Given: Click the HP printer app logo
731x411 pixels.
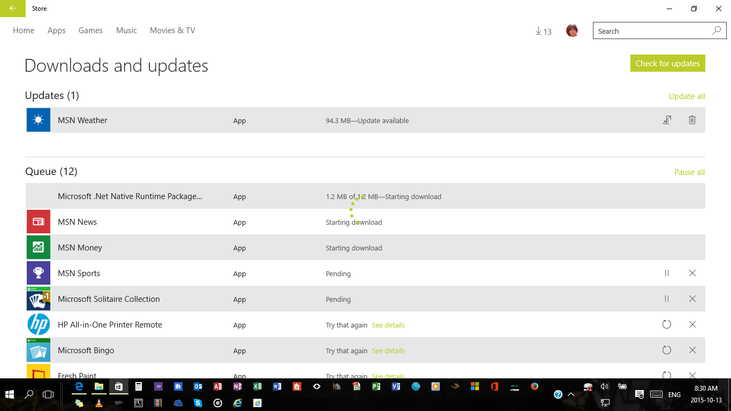Looking at the screenshot, I should tap(39, 324).
